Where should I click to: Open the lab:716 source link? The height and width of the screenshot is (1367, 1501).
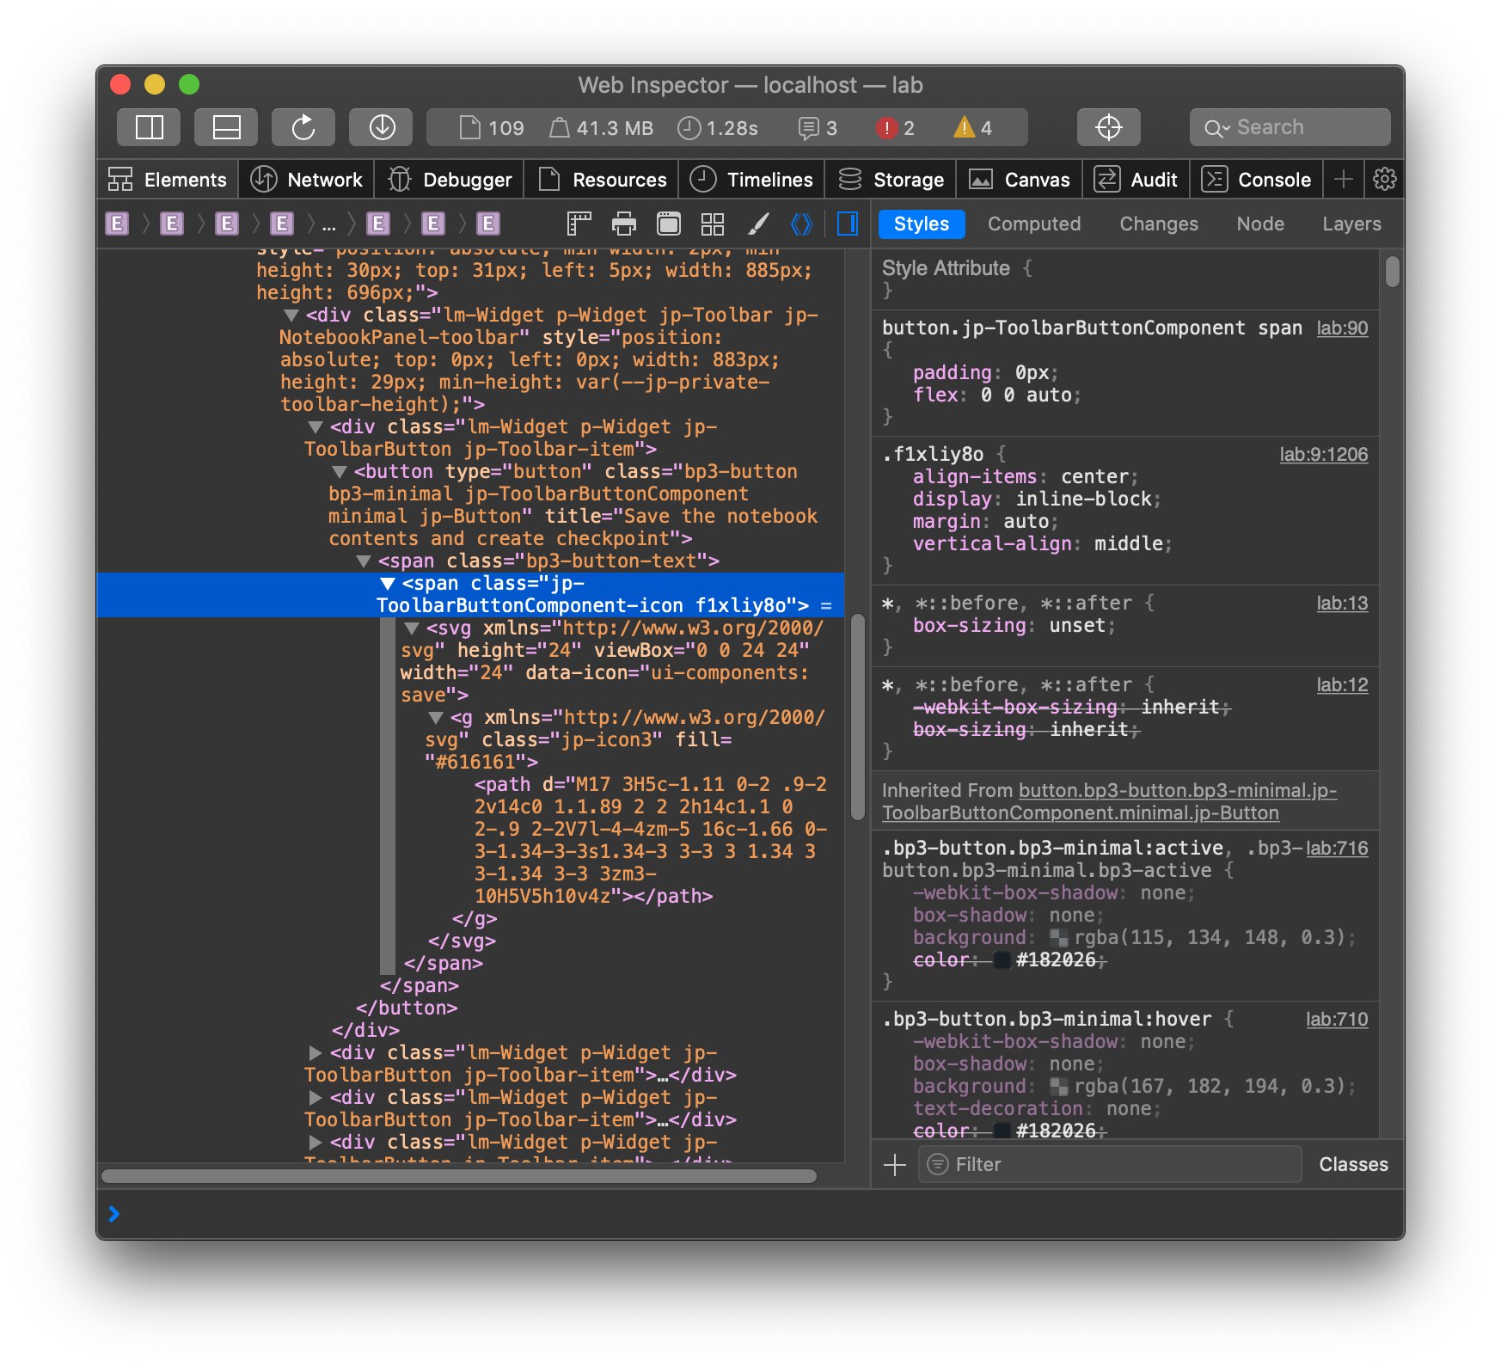point(1337,849)
